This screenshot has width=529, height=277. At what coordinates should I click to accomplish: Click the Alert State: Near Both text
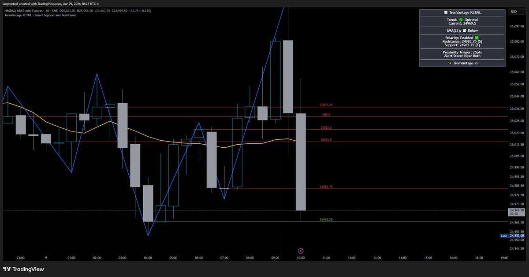462,56
